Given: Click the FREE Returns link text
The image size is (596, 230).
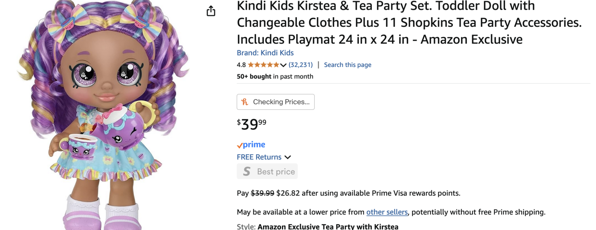Looking at the screenshot, I should coord(259,157).
